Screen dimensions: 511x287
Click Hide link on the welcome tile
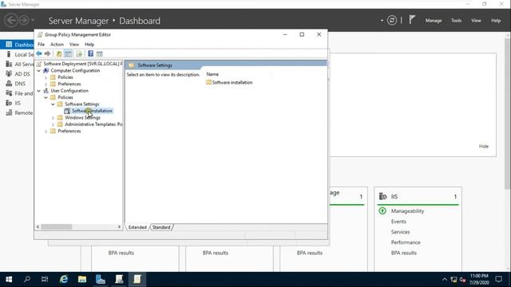[484, 147]
